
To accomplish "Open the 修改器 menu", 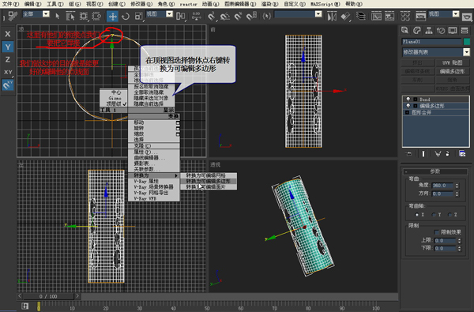I will point(141,4).
